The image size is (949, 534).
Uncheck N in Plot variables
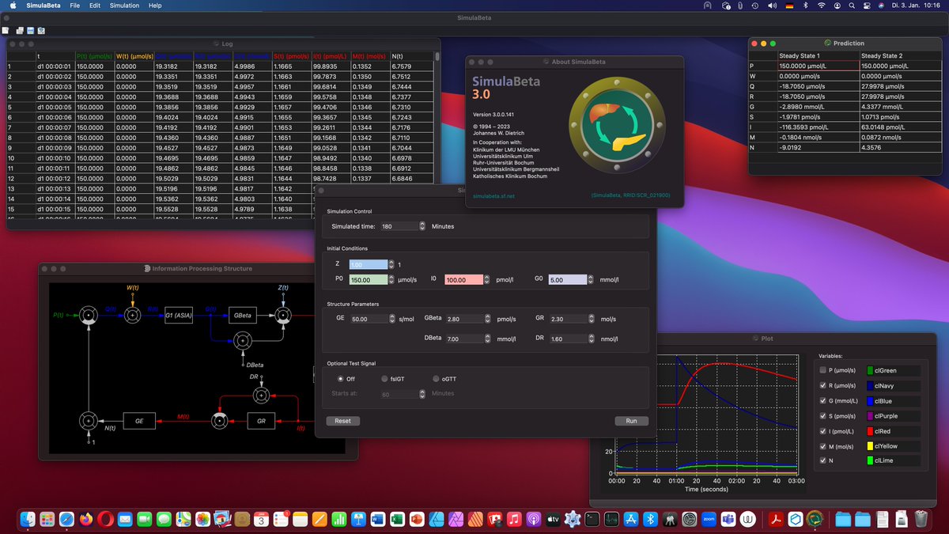point(825,460)
